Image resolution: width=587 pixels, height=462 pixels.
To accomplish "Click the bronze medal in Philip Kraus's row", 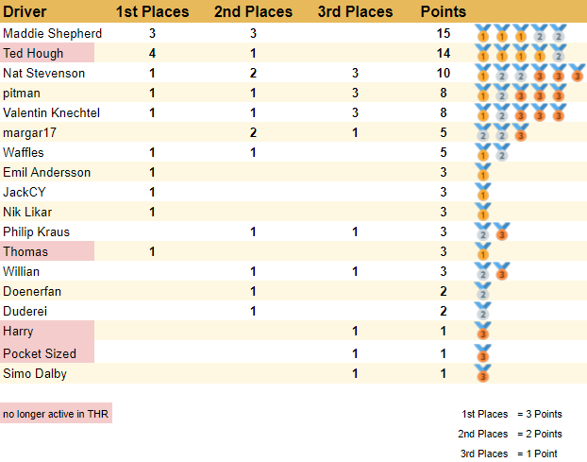I will tap(502, 232).
